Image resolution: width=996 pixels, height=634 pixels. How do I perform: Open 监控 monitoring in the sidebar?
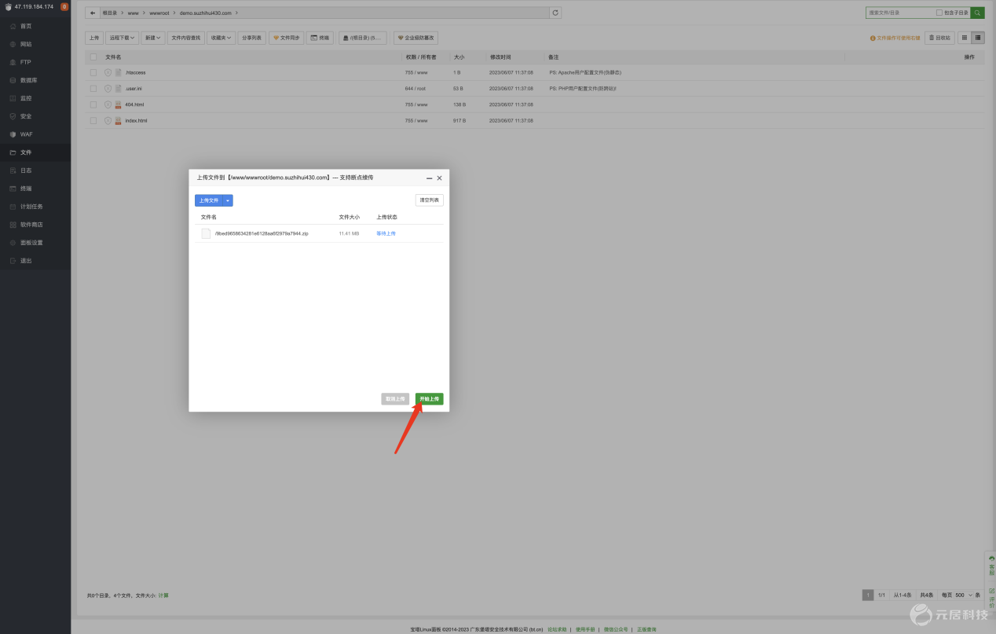coord(26,98)
